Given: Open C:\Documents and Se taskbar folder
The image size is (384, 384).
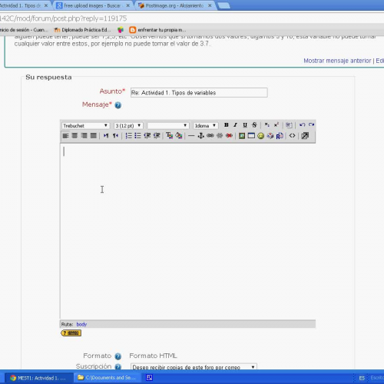Looking at the screenshot, I should coord(108,378).
